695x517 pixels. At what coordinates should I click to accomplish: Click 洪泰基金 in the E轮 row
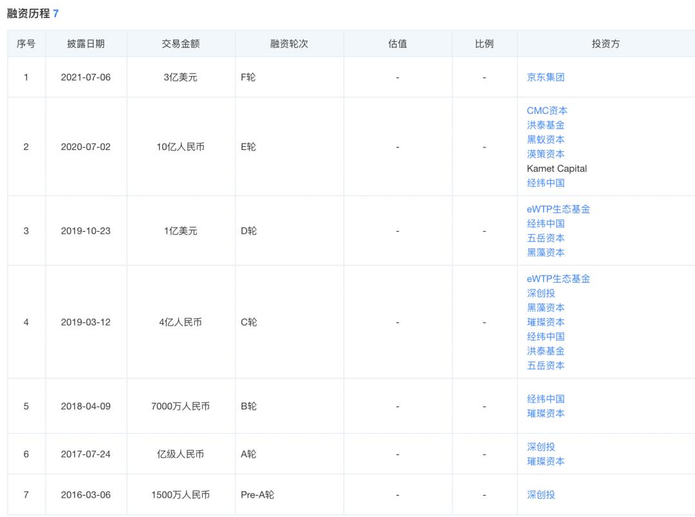click(545, 125)
